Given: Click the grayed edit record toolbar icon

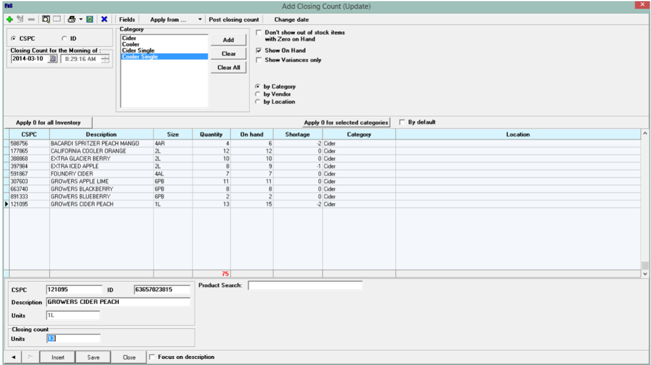Looking at the screenshot, I should coord(20,19).
